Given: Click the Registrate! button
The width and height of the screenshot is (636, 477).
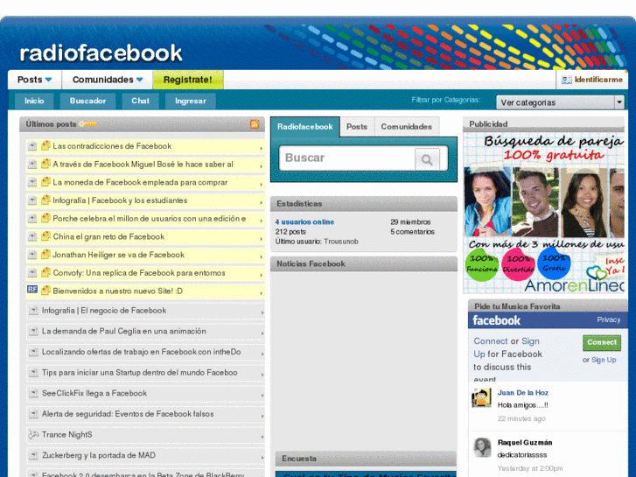Looking at the screenshot, I should [x=188, y=80].
